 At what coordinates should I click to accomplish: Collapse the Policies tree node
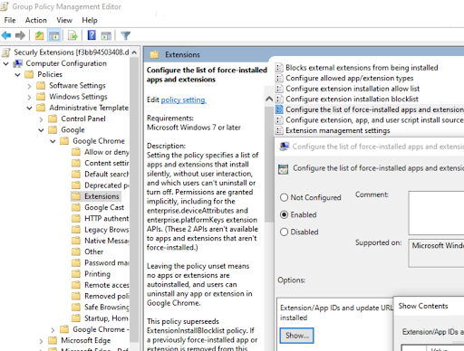pyautogui.click(x=17, y=74)
